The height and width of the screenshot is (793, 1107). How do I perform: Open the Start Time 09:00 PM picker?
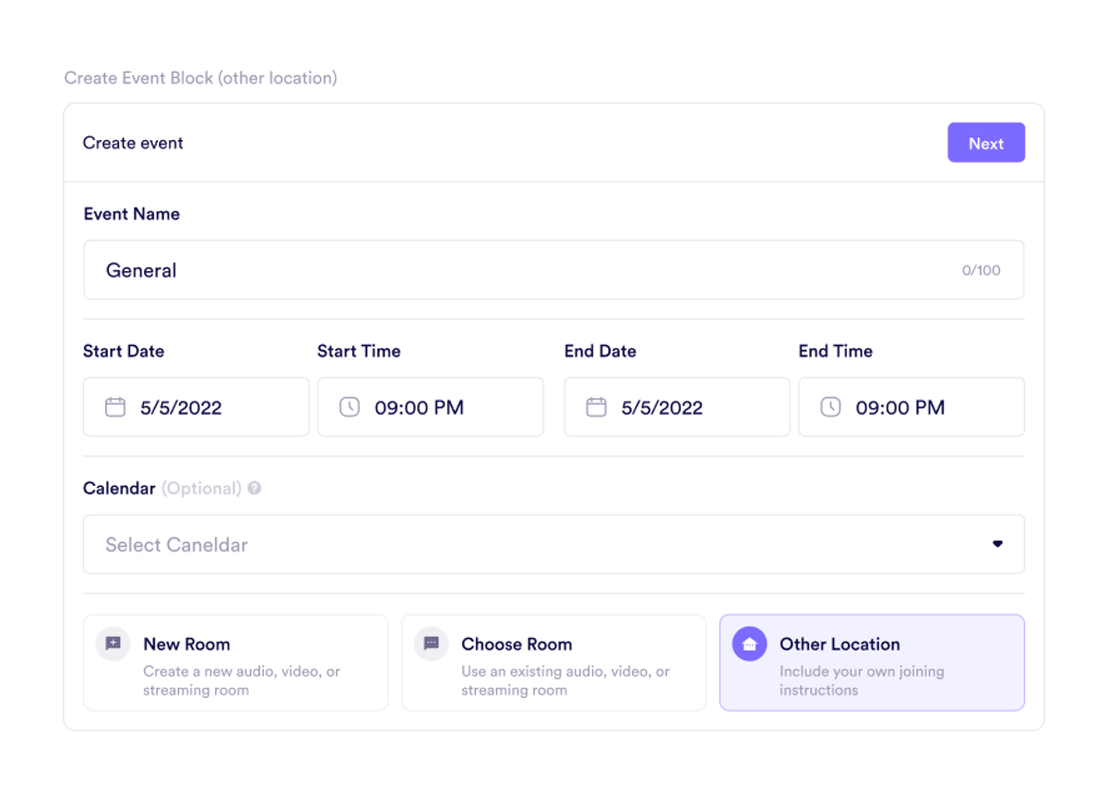[419, 408]
